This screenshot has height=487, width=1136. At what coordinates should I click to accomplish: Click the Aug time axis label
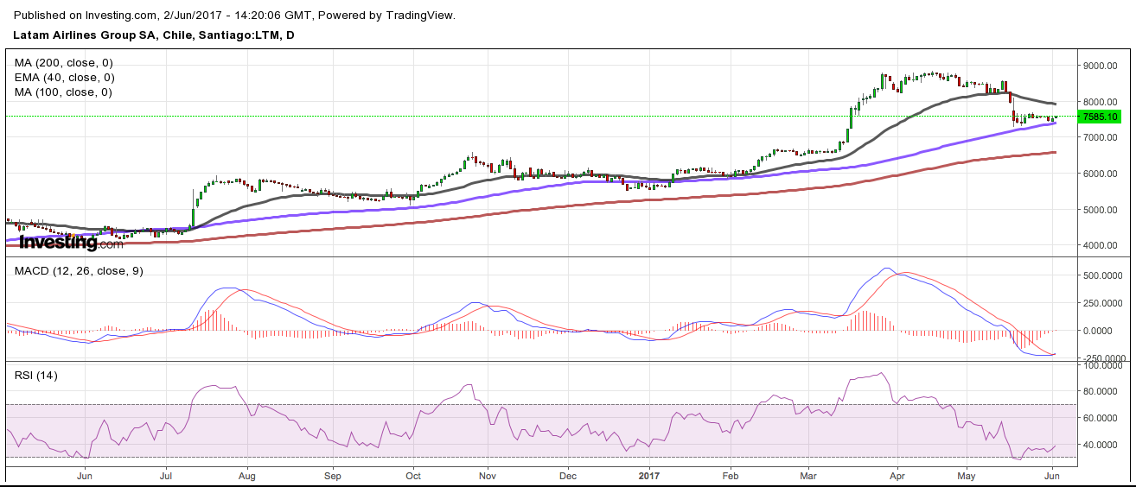tap(246, 475)
